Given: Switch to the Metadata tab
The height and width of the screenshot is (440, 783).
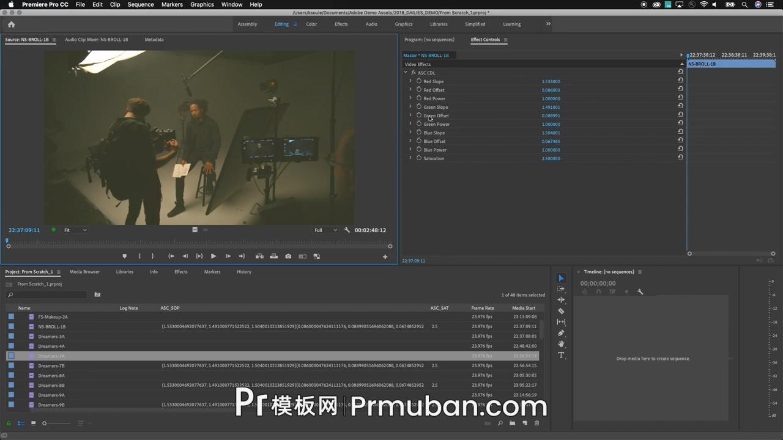Looking at the screenshot, I should [x=154, y=39].
